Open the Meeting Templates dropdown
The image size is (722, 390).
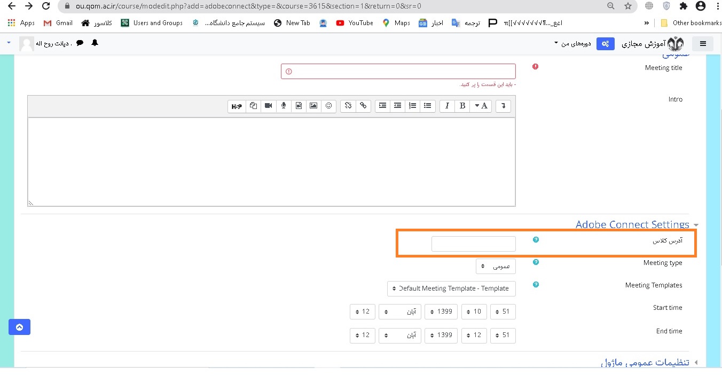(451, 288)
